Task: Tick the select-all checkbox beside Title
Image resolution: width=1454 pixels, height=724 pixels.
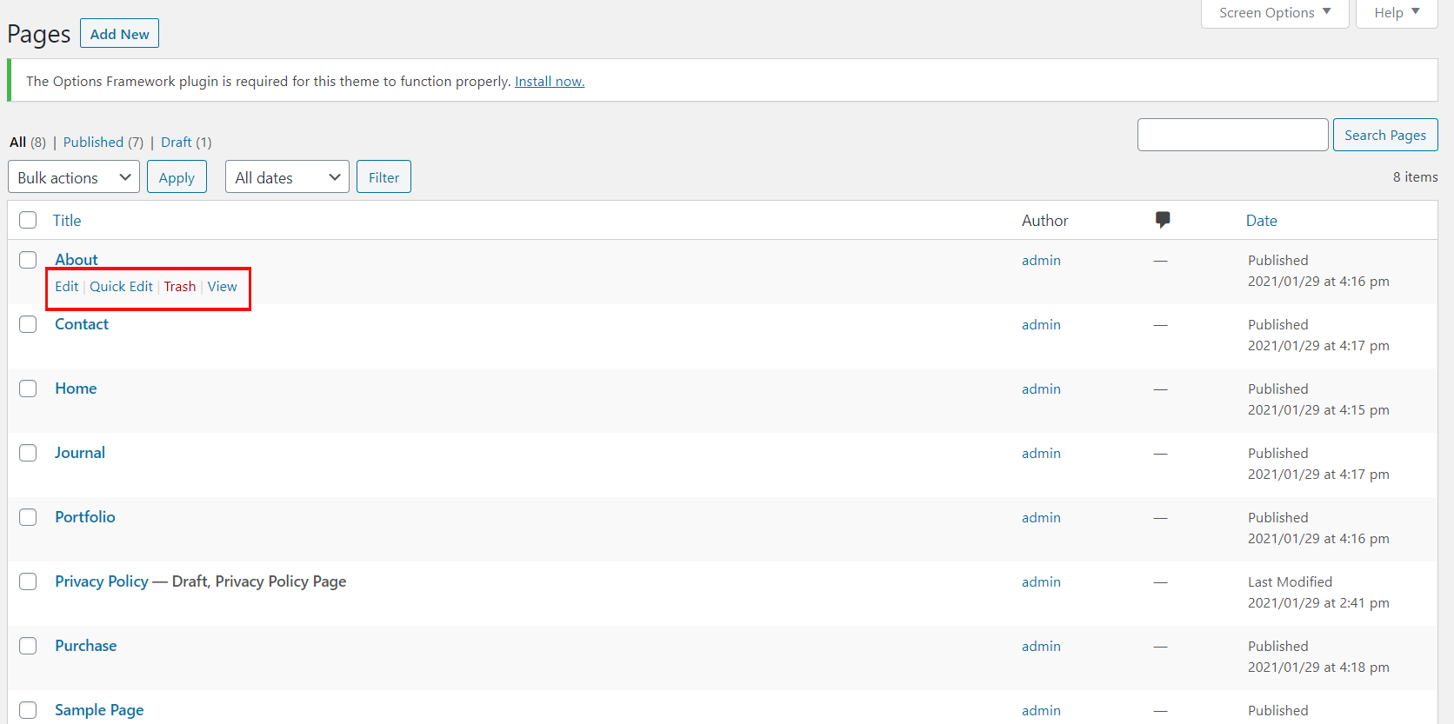Action: 28,220
